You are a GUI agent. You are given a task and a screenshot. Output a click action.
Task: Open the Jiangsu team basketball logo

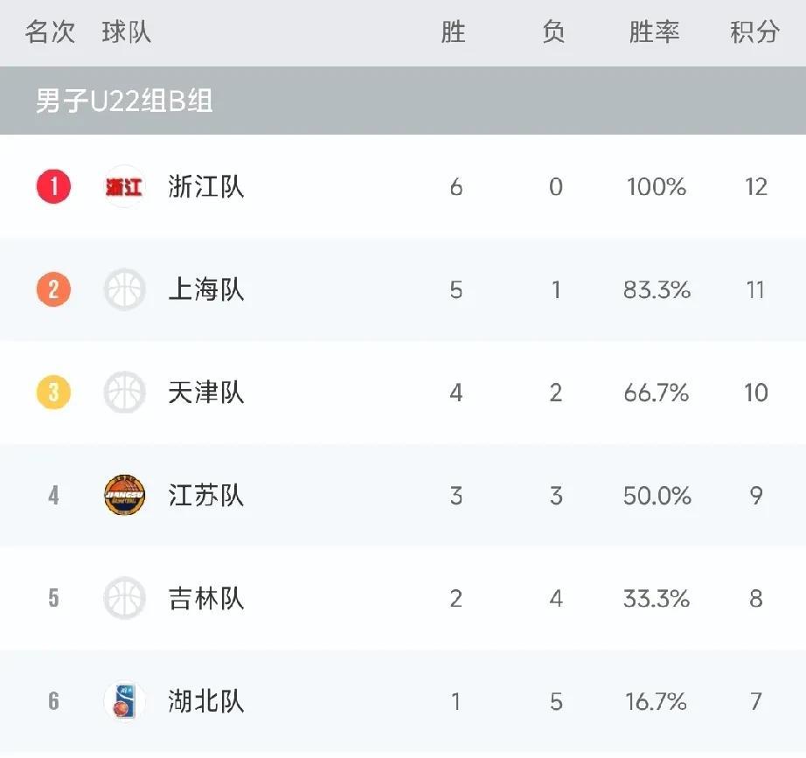tap(124, 495)
